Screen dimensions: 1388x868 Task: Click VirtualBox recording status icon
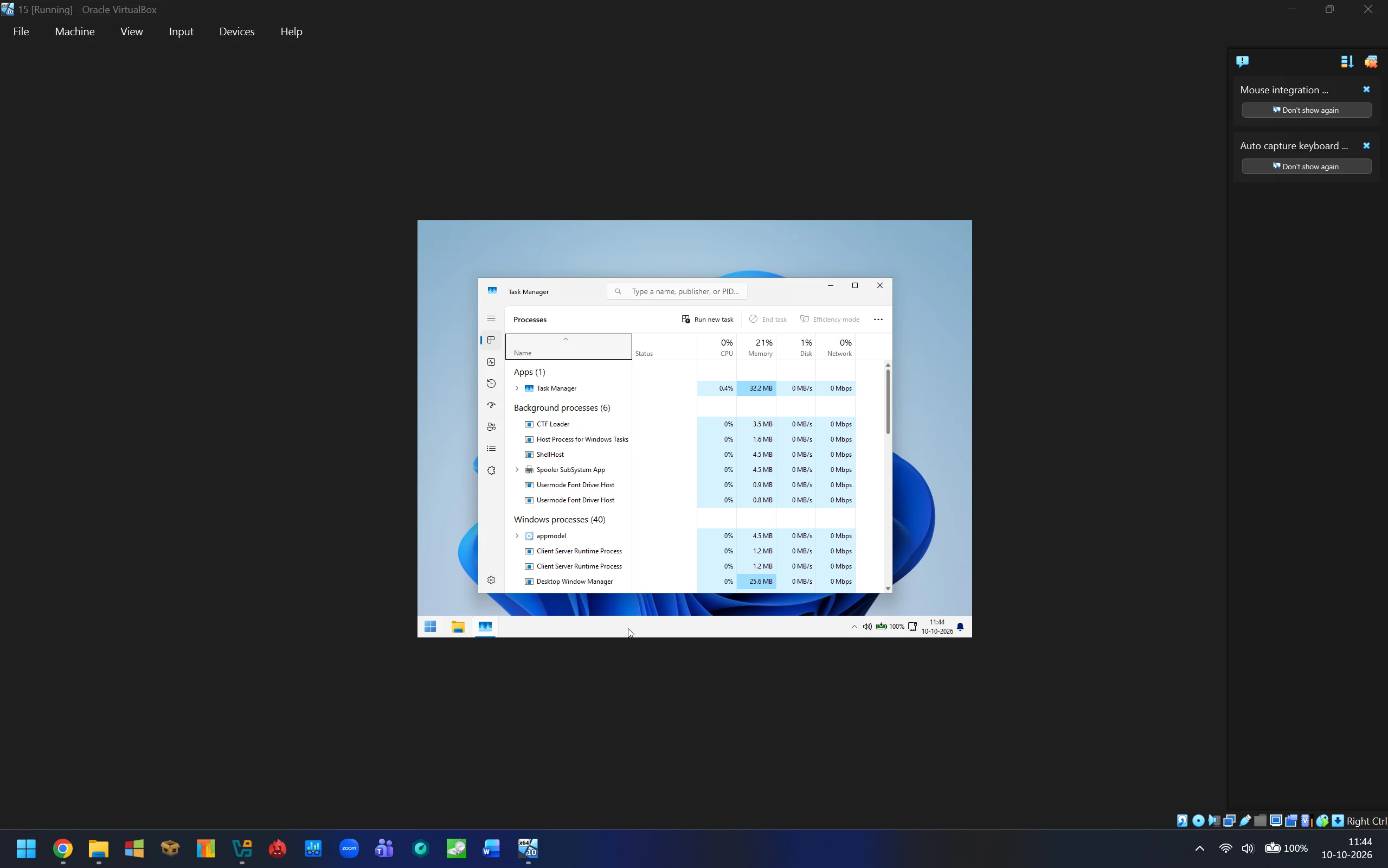1291,821
